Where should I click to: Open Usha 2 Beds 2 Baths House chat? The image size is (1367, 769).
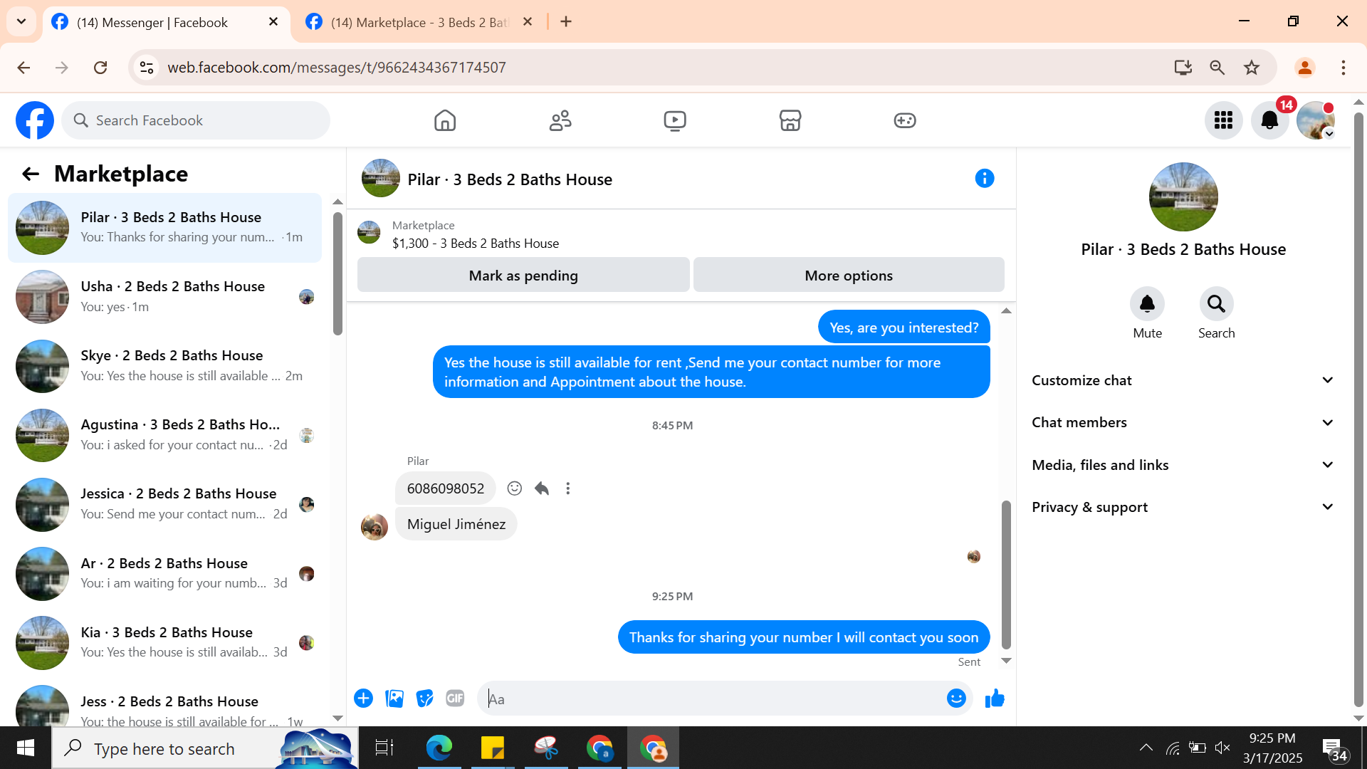(x=165, y=297)
